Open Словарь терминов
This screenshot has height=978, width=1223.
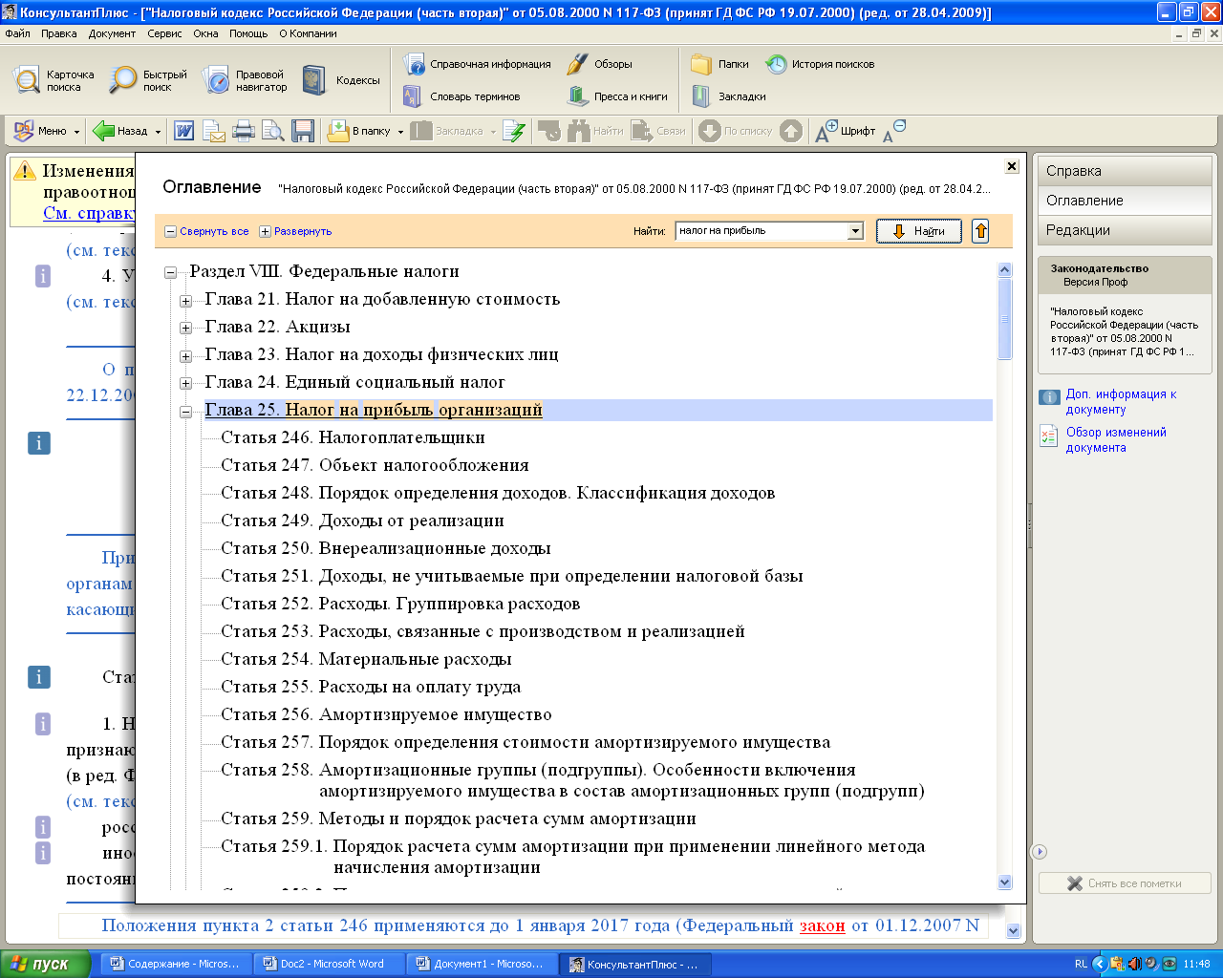[x=461, y=96]
